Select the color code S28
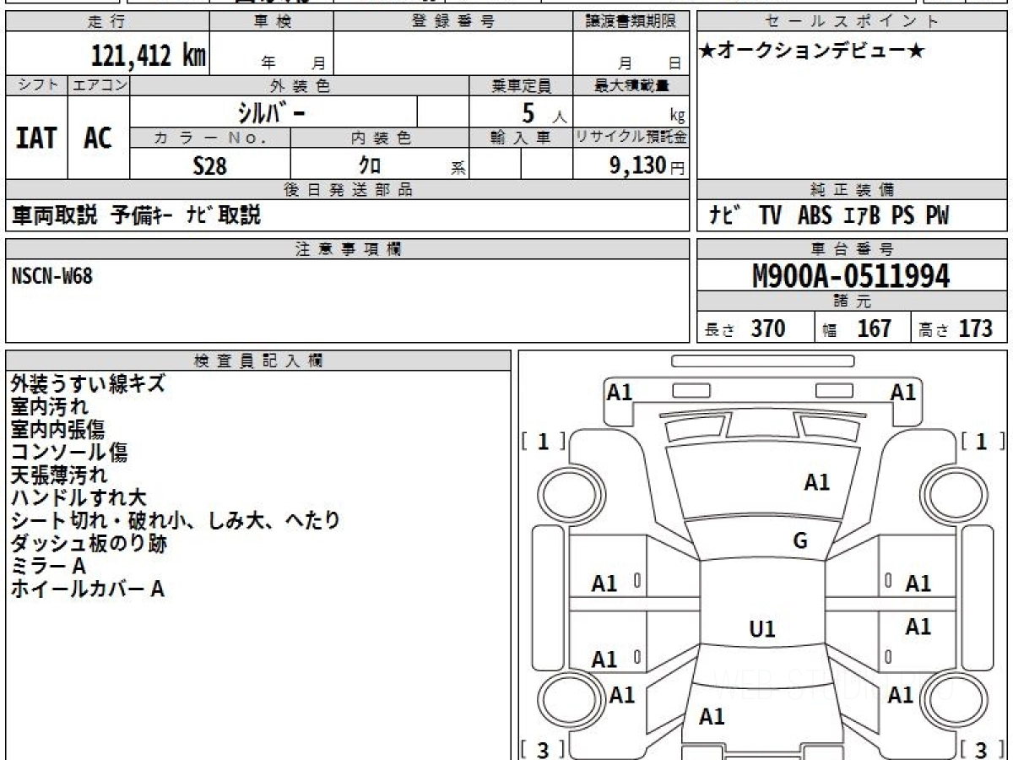This screenshot has width=1013, height=760. pyautogui.click(x=210, y=166)
